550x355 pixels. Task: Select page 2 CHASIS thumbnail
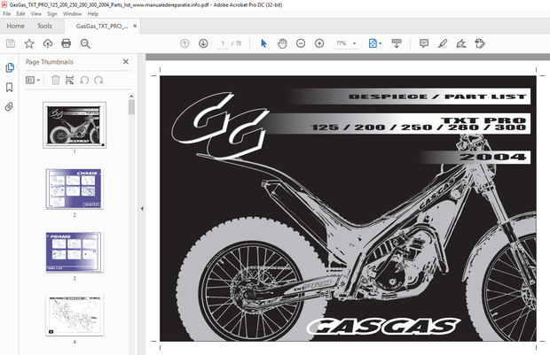click(75, 189)
